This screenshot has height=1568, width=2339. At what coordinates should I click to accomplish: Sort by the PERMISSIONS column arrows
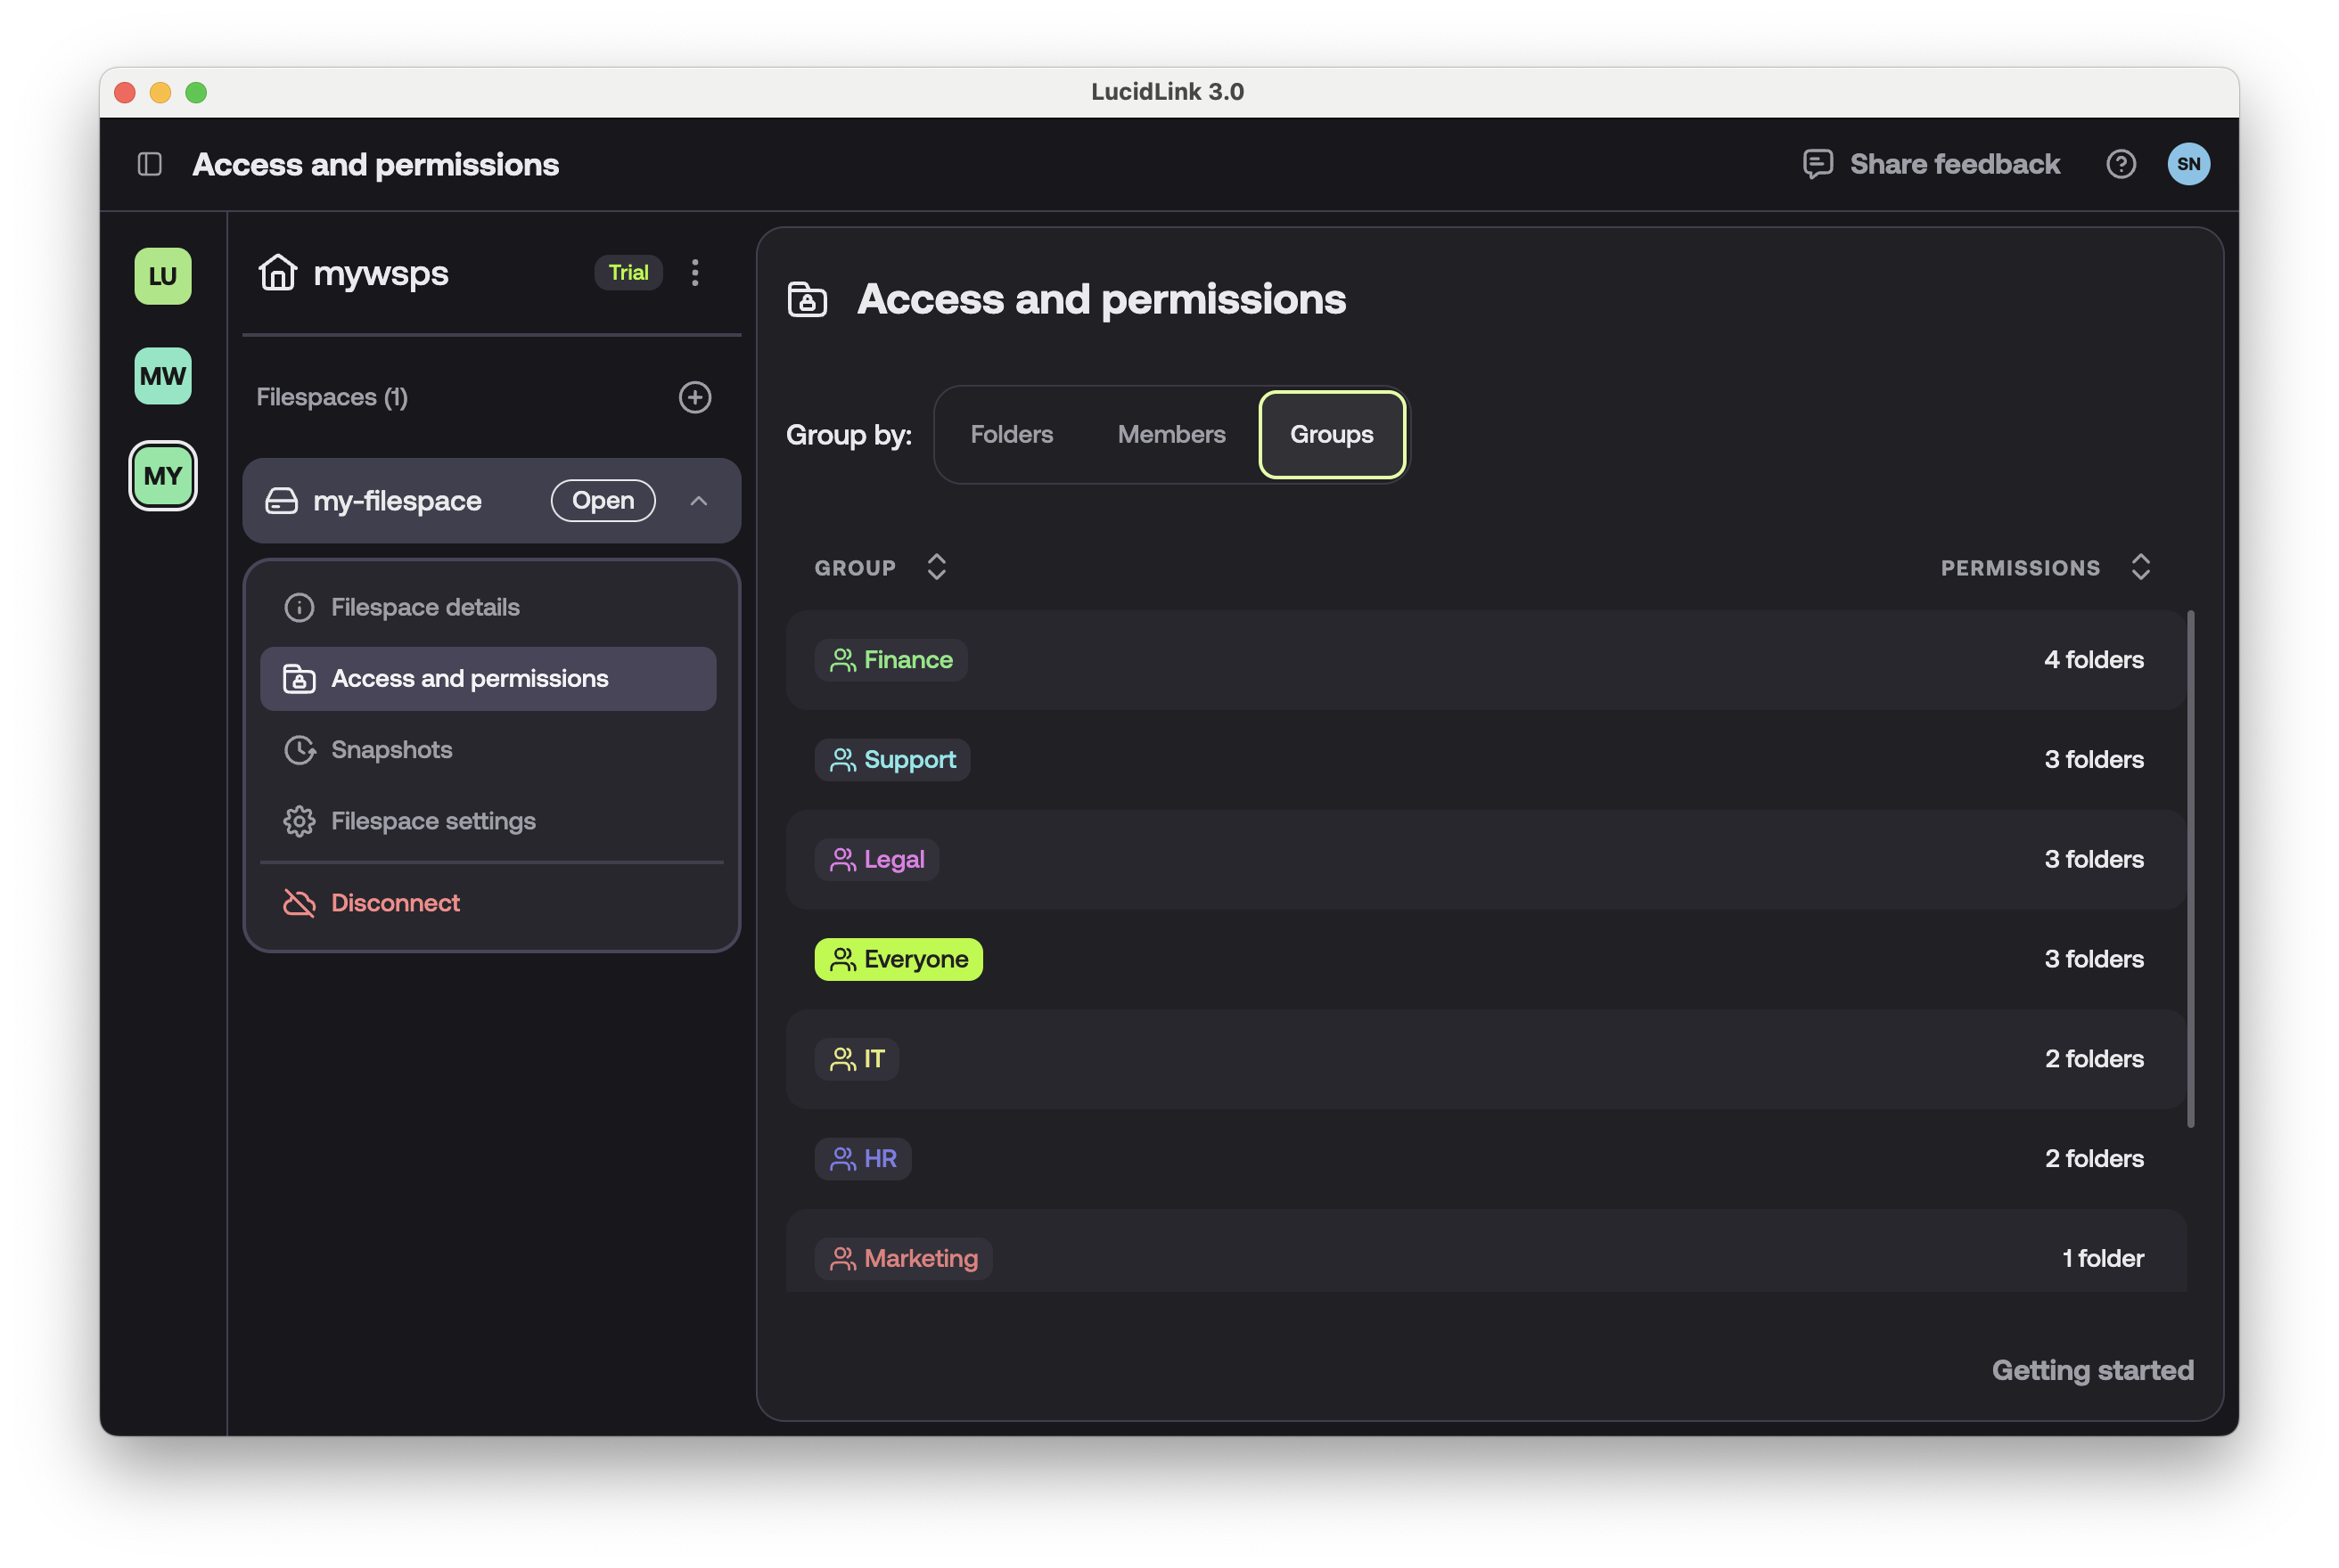(2140, 567)
